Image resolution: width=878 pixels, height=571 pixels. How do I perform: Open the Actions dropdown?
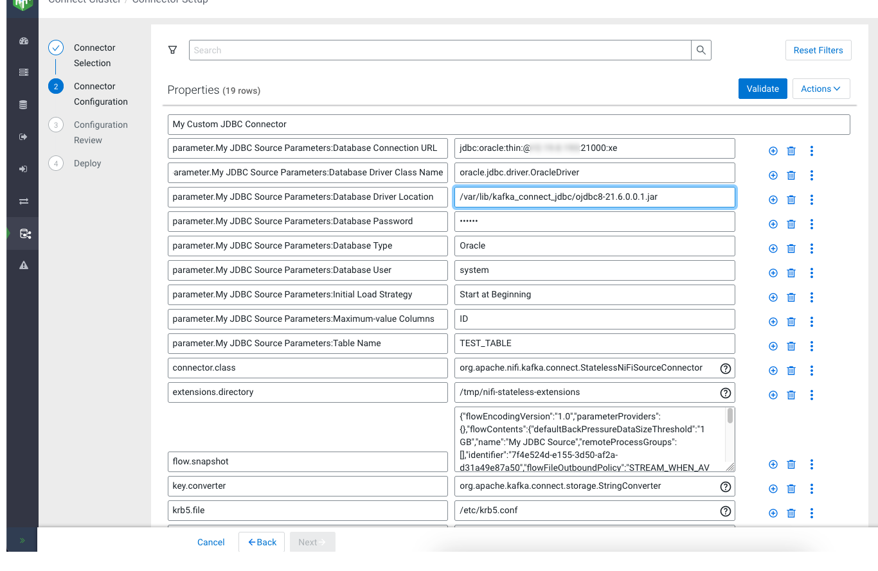pos(821,89)
